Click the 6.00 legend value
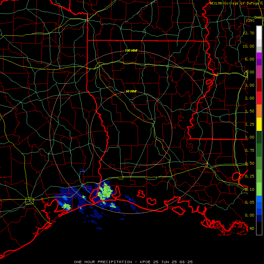The width and height of the screenshot is (264, 264). click(x=250, y=59)
